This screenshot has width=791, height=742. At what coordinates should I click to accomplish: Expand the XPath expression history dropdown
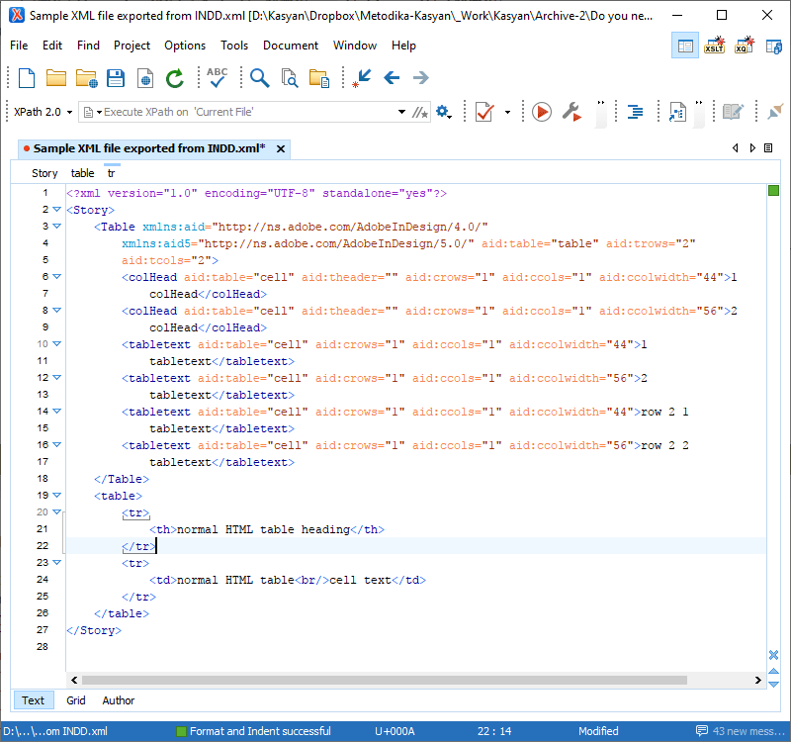(x=401, y=112)
